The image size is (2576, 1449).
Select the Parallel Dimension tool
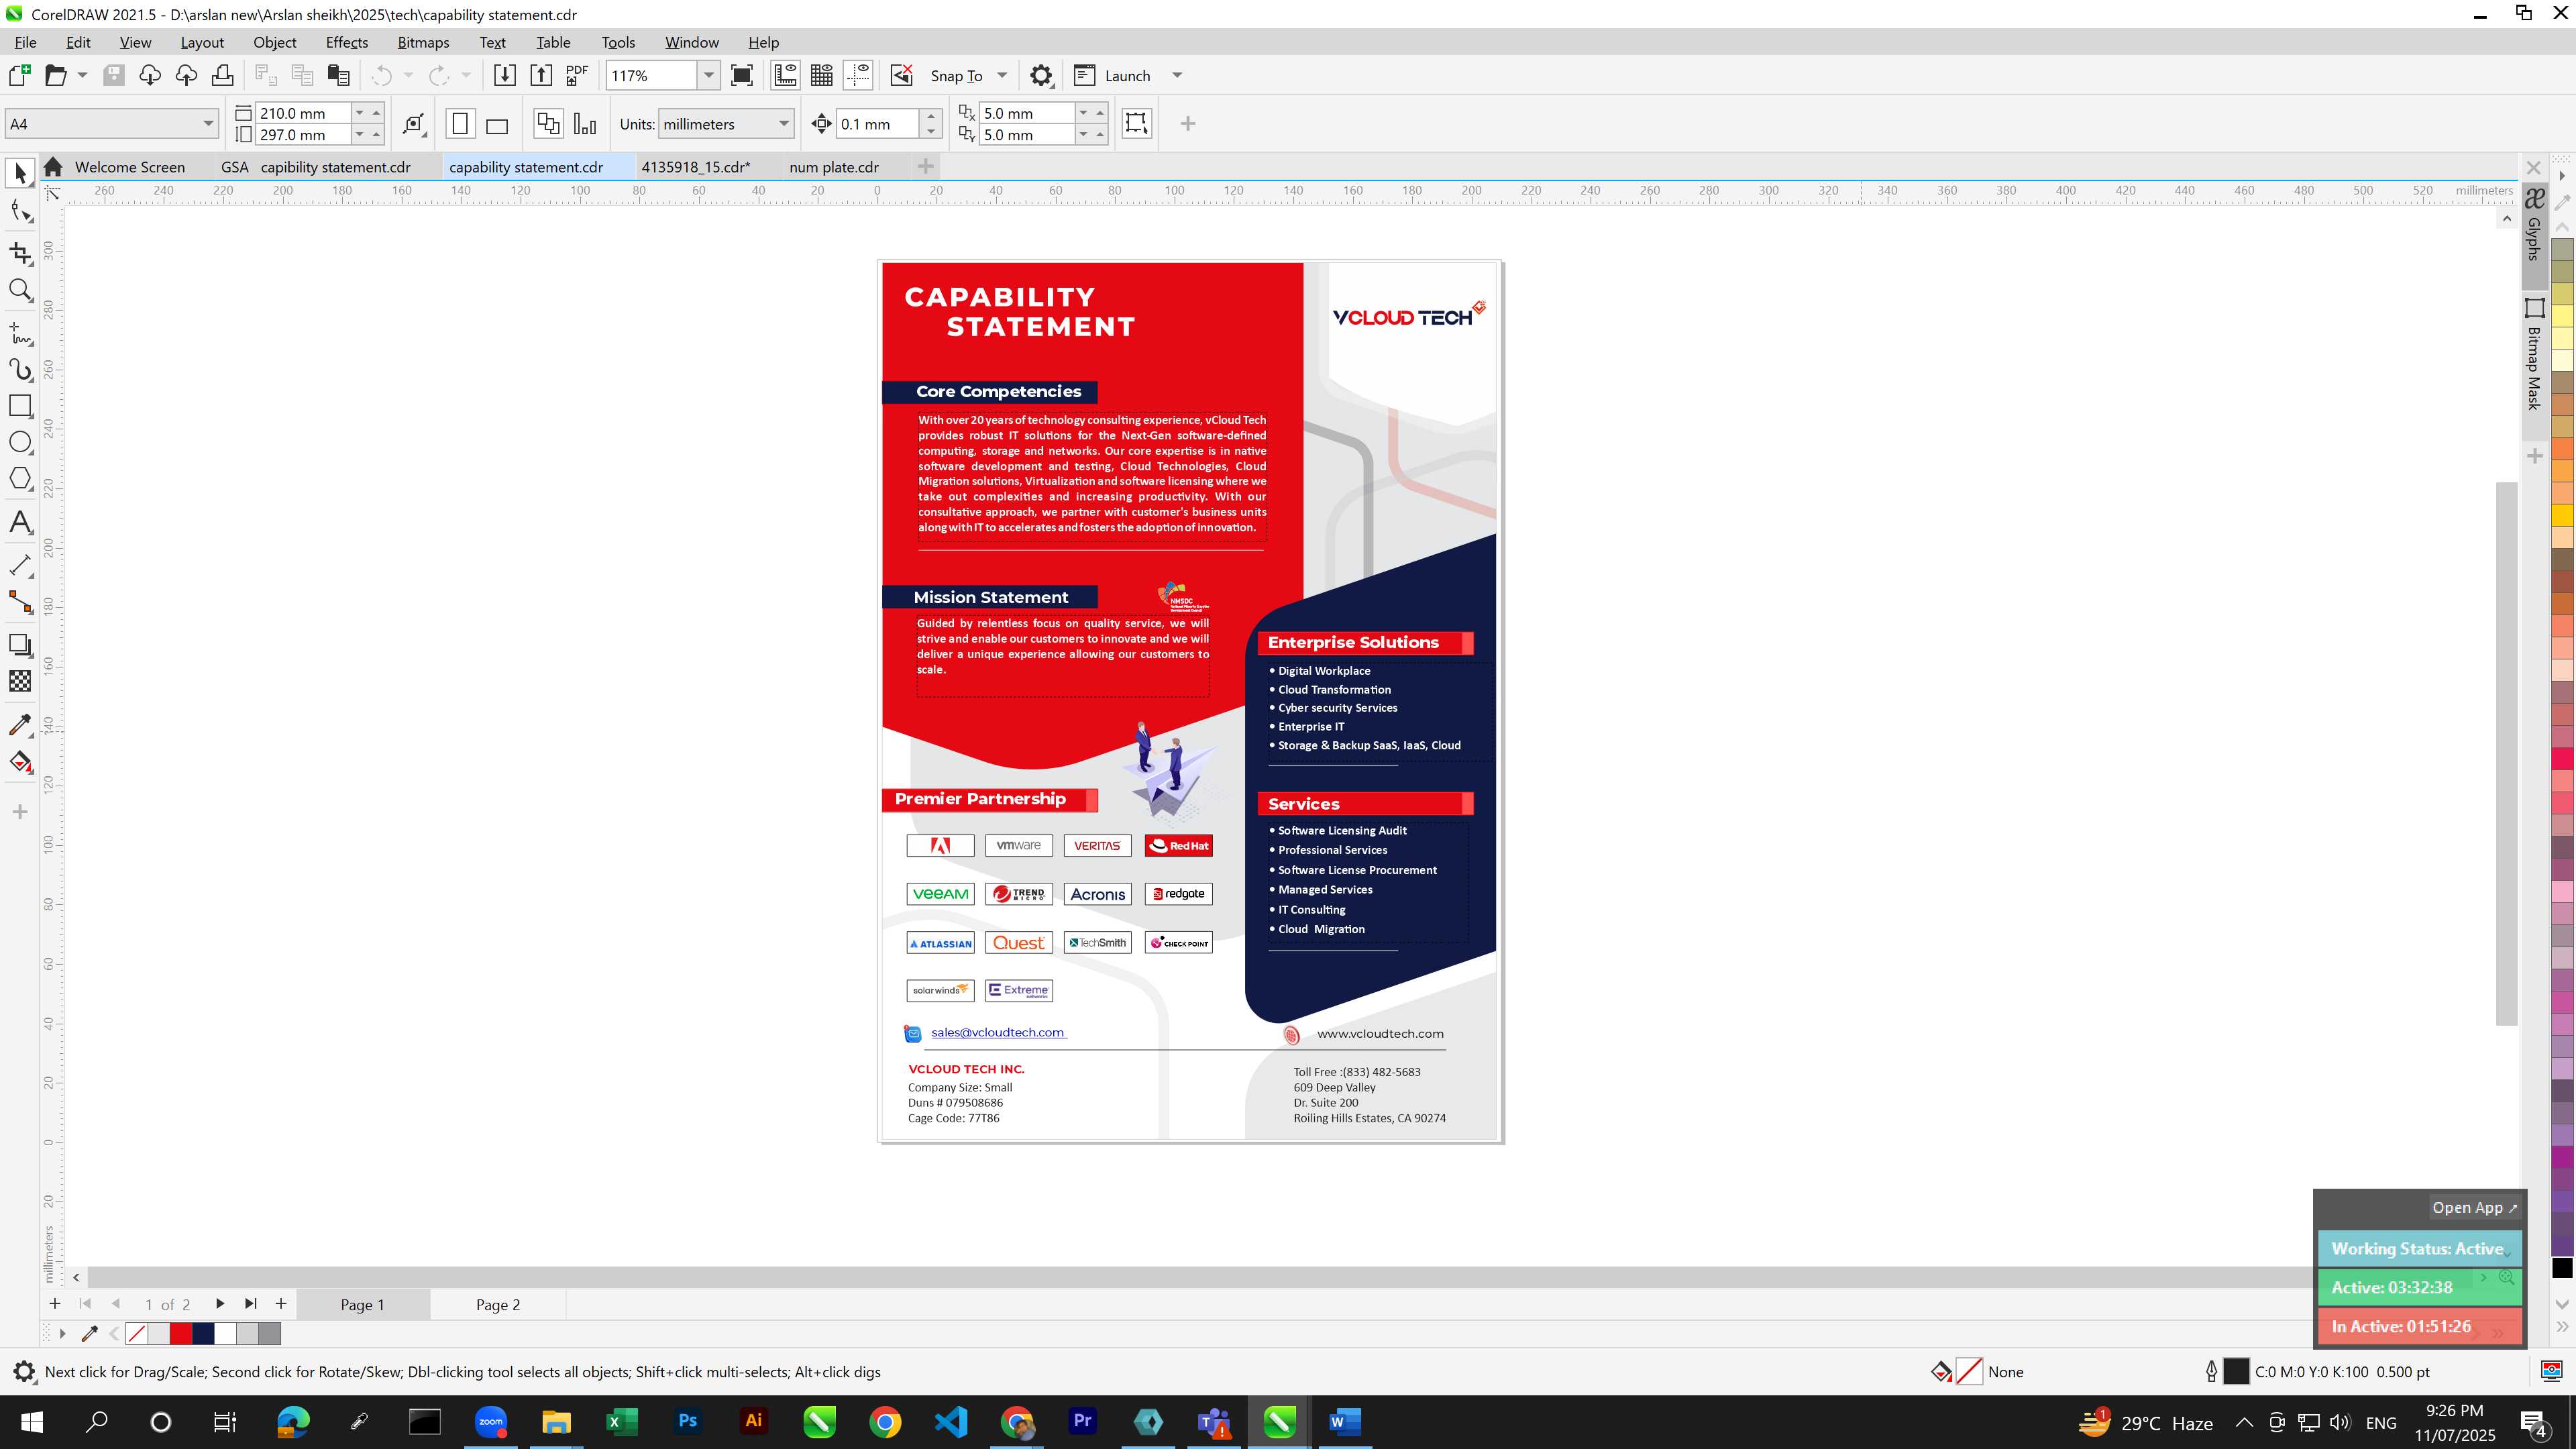point(20,566)
